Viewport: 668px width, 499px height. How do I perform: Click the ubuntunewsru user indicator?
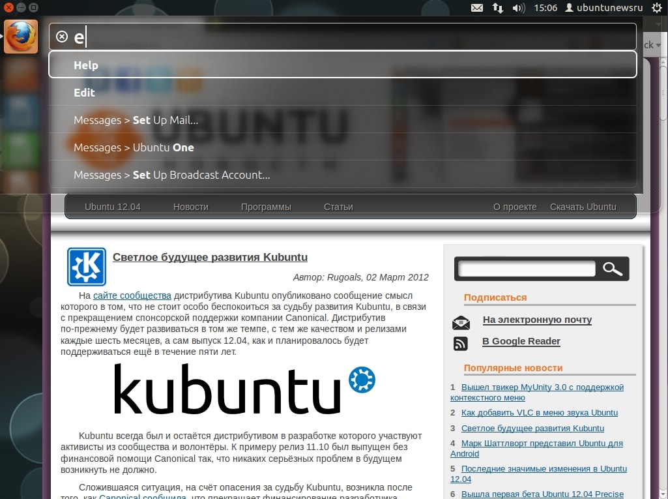[x=604, y=8]
